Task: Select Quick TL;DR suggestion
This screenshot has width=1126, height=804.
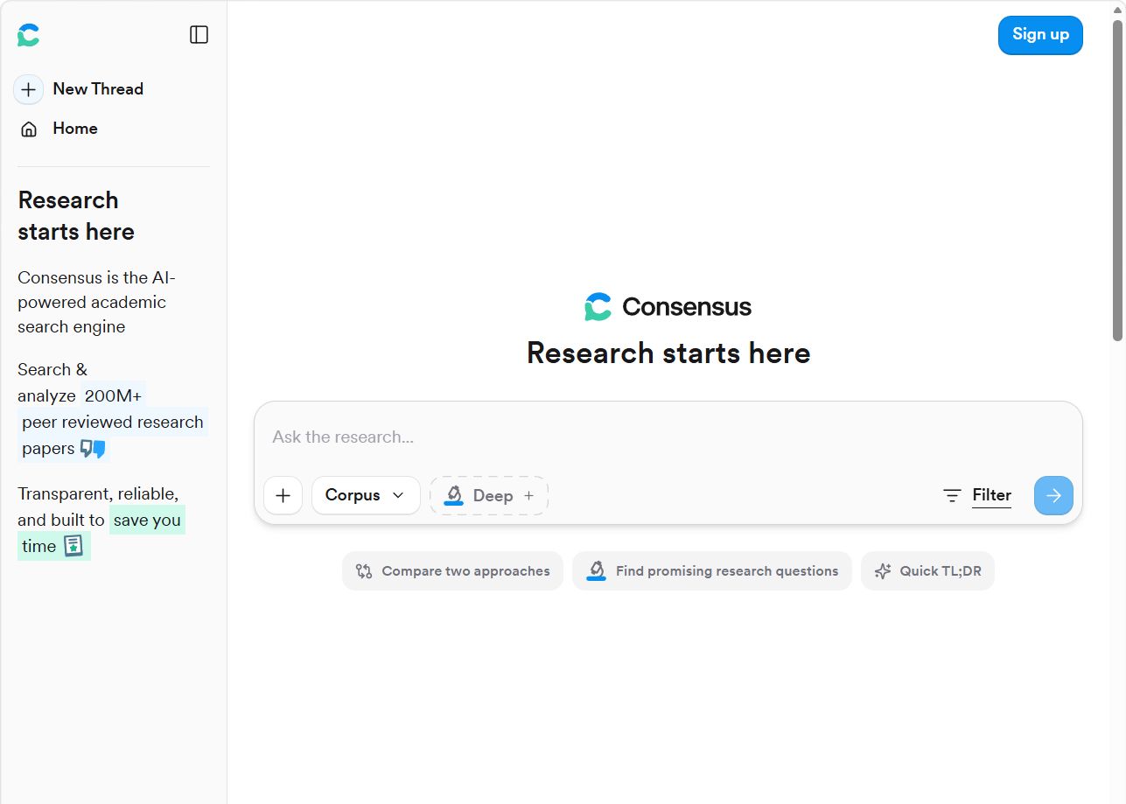Action: point(927,571)
